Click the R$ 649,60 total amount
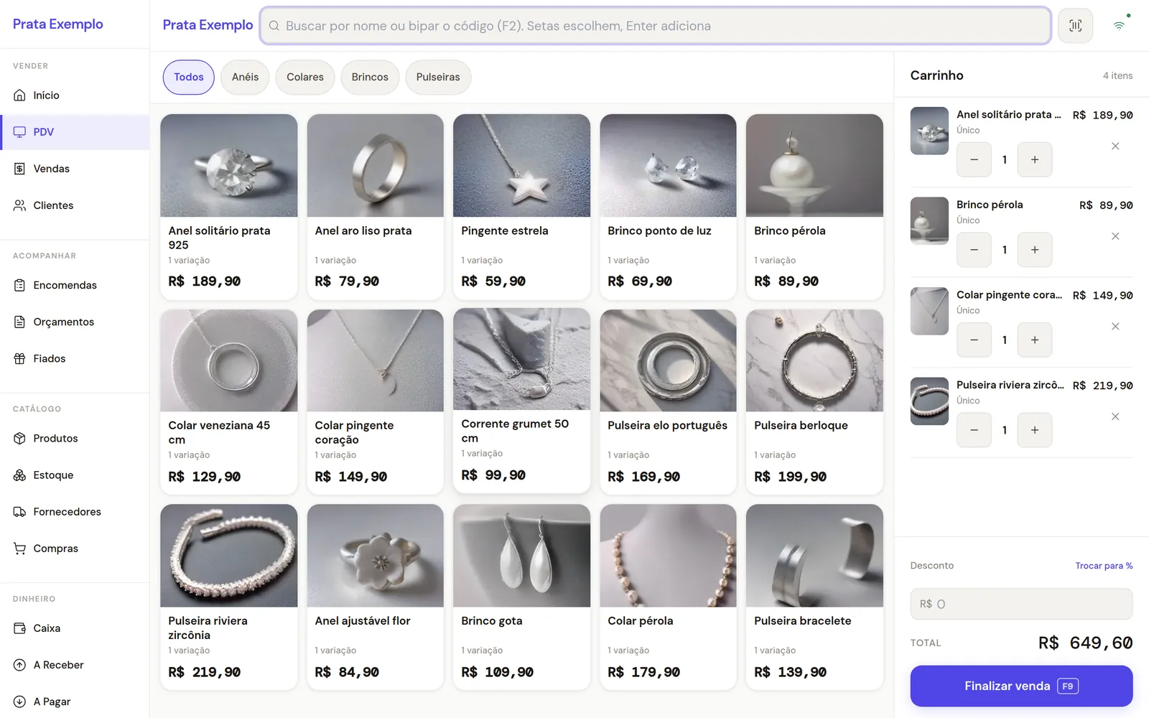The width and height of the screenshot is (1149, 718). click(x=1085, y=643)
